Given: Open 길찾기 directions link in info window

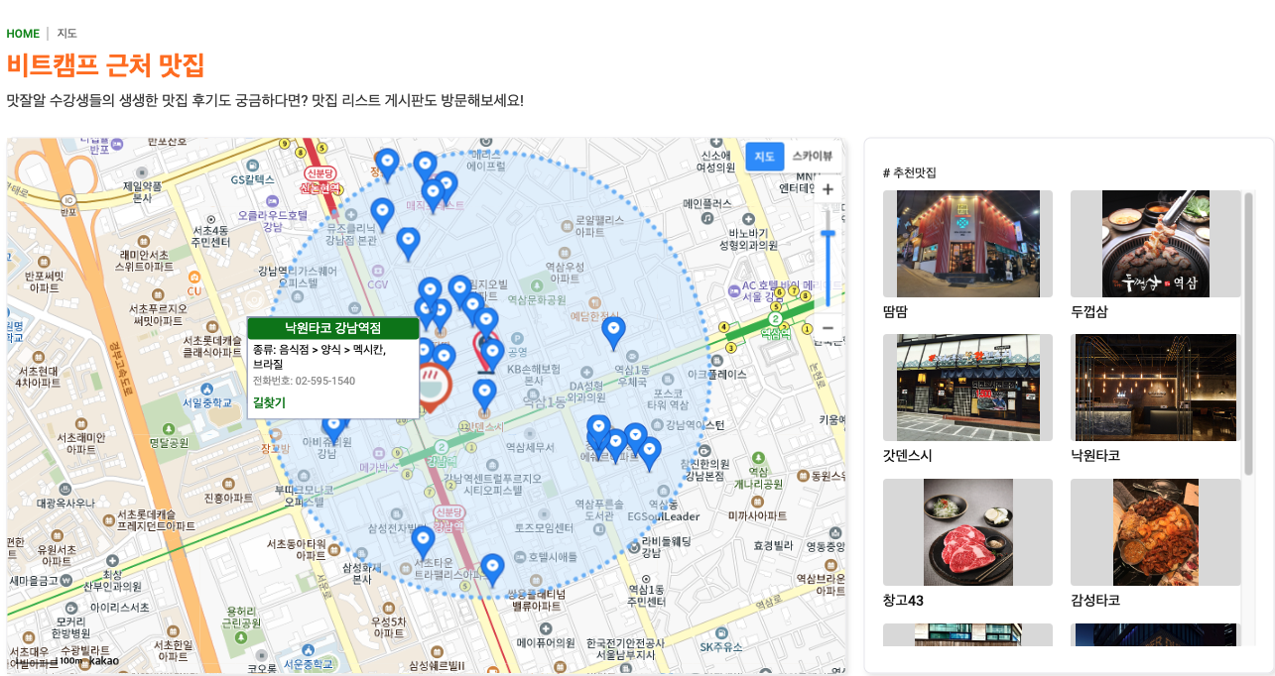Looking at the screenshot, I should point(269,402).
